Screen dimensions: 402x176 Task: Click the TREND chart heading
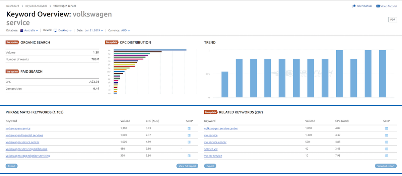[210, 42]
